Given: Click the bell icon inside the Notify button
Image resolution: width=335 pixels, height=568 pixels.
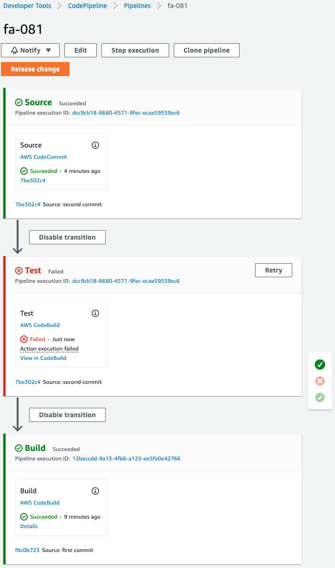Looking at the screenshot, I should pos(14,50).
